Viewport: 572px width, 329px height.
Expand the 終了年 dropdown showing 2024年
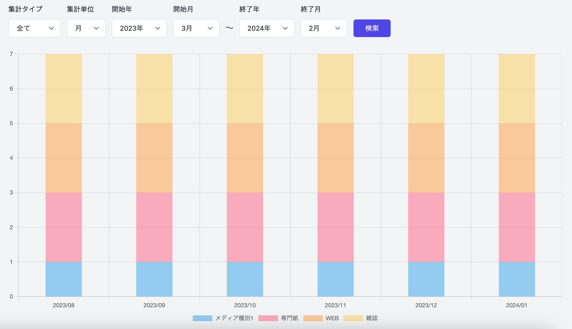pyautogui.click(x=267, y=28)
